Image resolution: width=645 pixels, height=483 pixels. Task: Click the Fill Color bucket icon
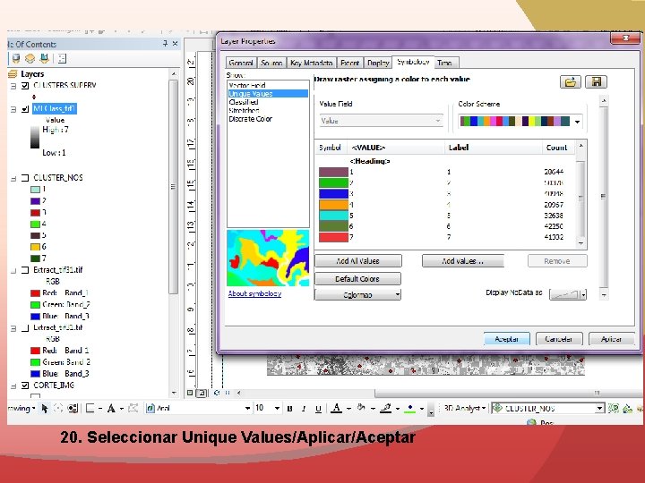pyautogui.click(x=361, y=408)
